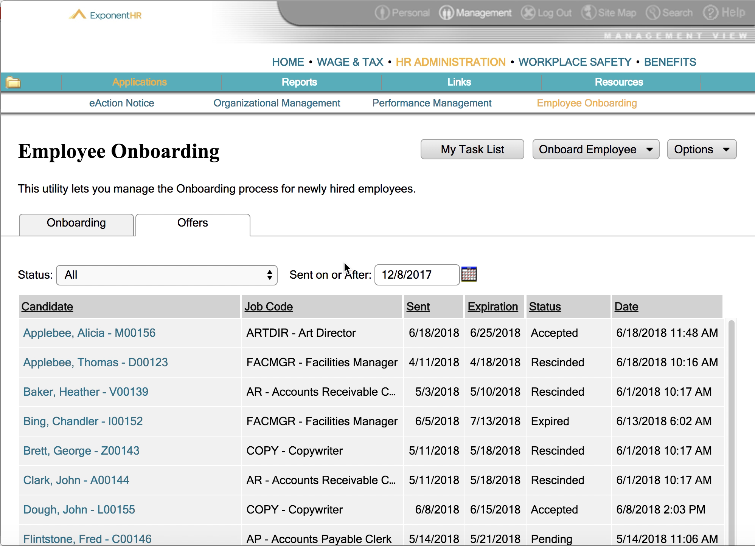Open the Site Map icon
Image resolution: width=755 pixels, height=546 pixels.
coord(589,13)
